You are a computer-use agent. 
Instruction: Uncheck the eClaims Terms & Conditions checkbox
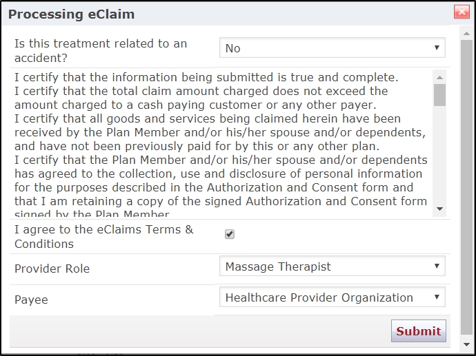pos(230,234)
